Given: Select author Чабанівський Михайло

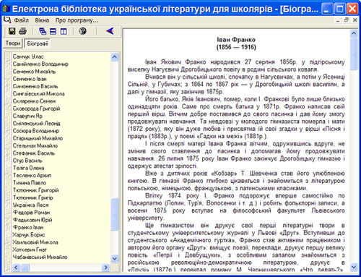Looking at the screenshot, I should [x=40, y=257].
